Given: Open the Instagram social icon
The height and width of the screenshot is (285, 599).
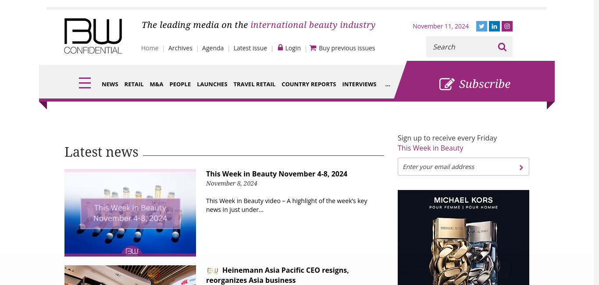Looking at the screenshot, I should click(x=507, y=26).
